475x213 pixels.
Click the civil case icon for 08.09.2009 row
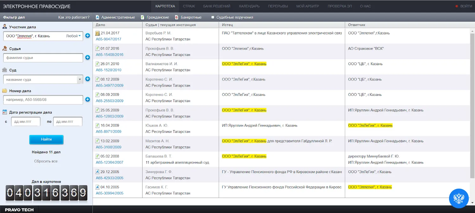click(98, 95)
